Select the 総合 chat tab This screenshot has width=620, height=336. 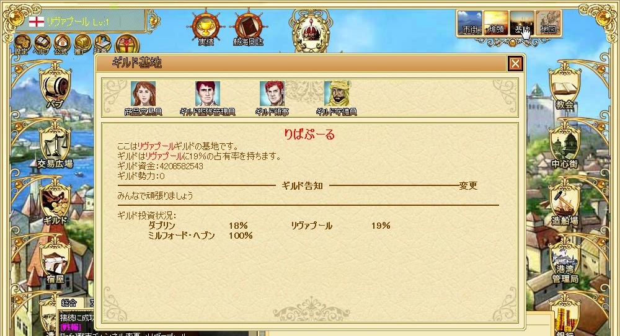coord(69,303)
